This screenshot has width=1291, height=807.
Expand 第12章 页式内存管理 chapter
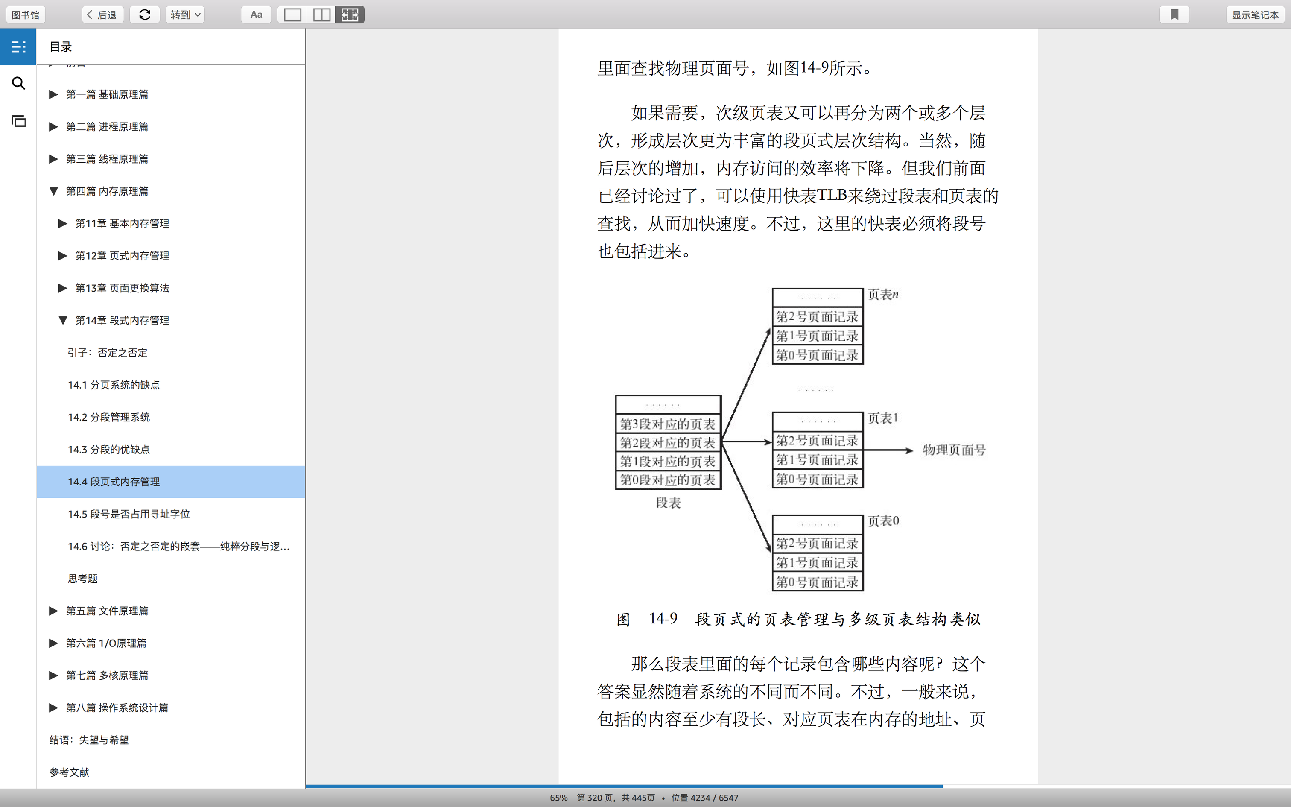[x=63, y=256]
